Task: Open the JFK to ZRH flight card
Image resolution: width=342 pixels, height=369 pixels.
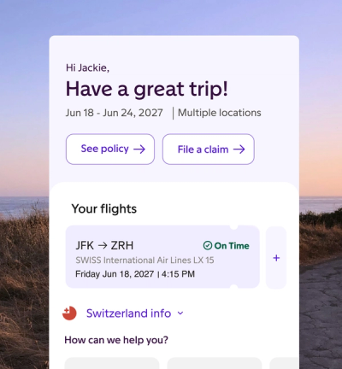Action: coord(162,257)
